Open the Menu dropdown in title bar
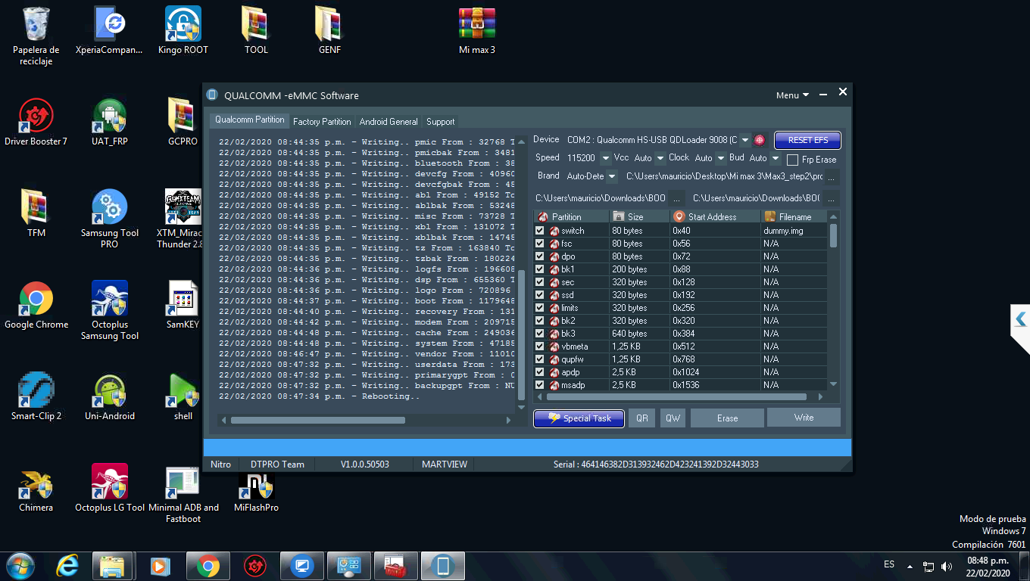The width and height of the screenshot is (1030, 581). click(792, 95)
